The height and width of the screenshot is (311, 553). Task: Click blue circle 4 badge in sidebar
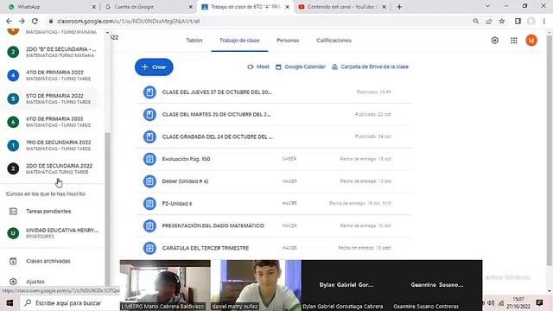tap(13, 75)
